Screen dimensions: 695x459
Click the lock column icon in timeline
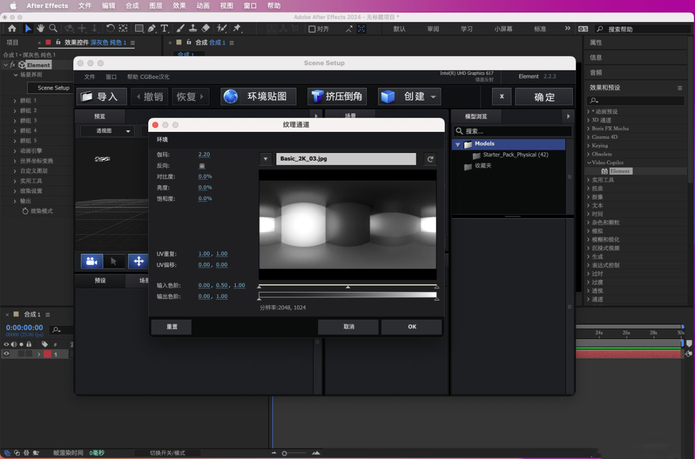28,344
